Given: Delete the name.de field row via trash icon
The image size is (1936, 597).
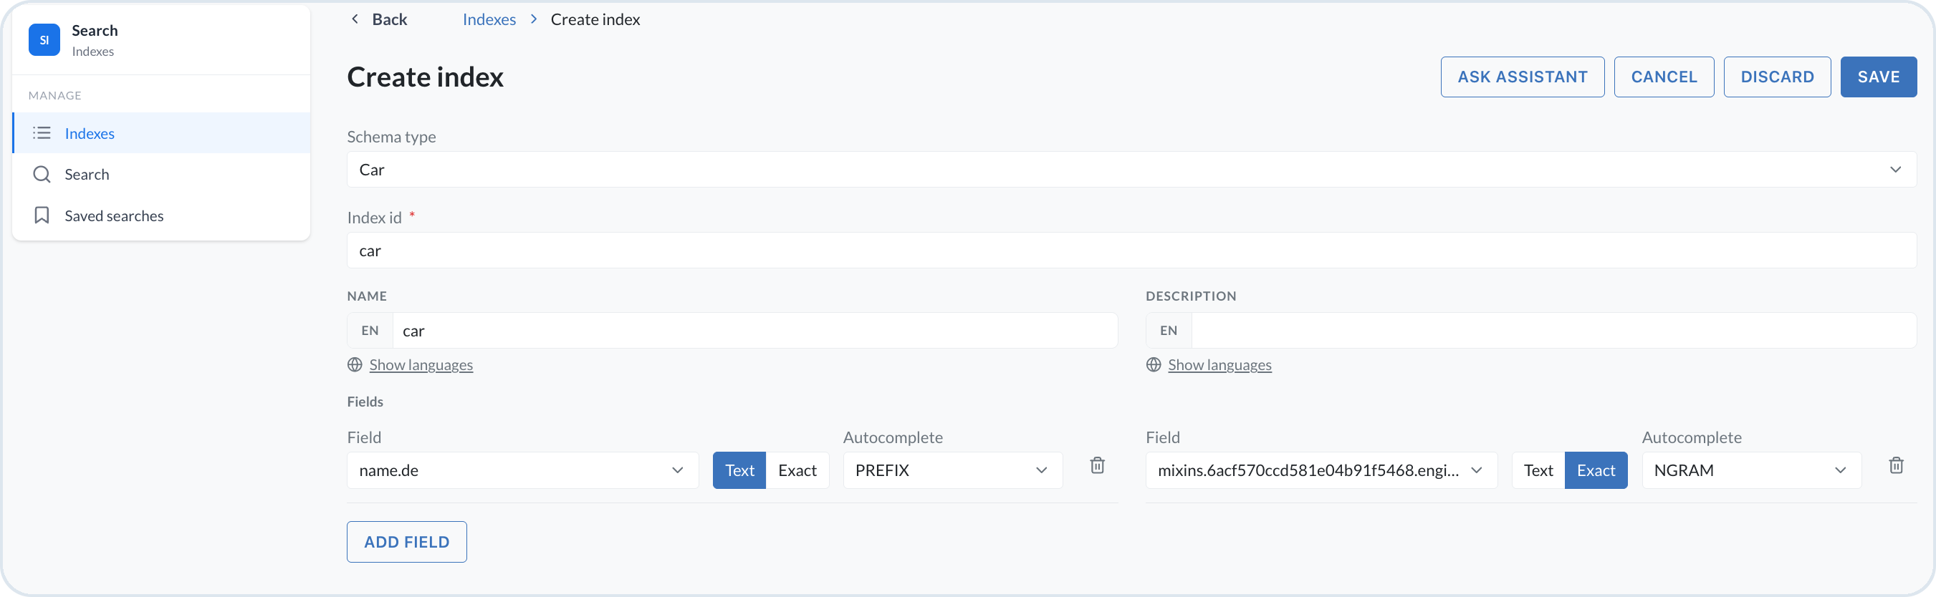Looking at the screenshot, I should click(1097, 465).
